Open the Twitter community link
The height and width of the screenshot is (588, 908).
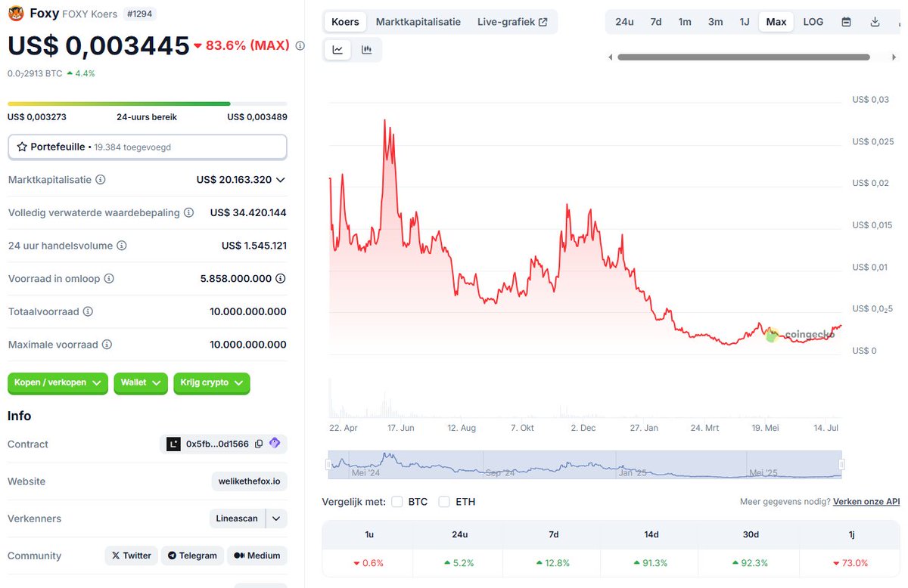[132, 556]
